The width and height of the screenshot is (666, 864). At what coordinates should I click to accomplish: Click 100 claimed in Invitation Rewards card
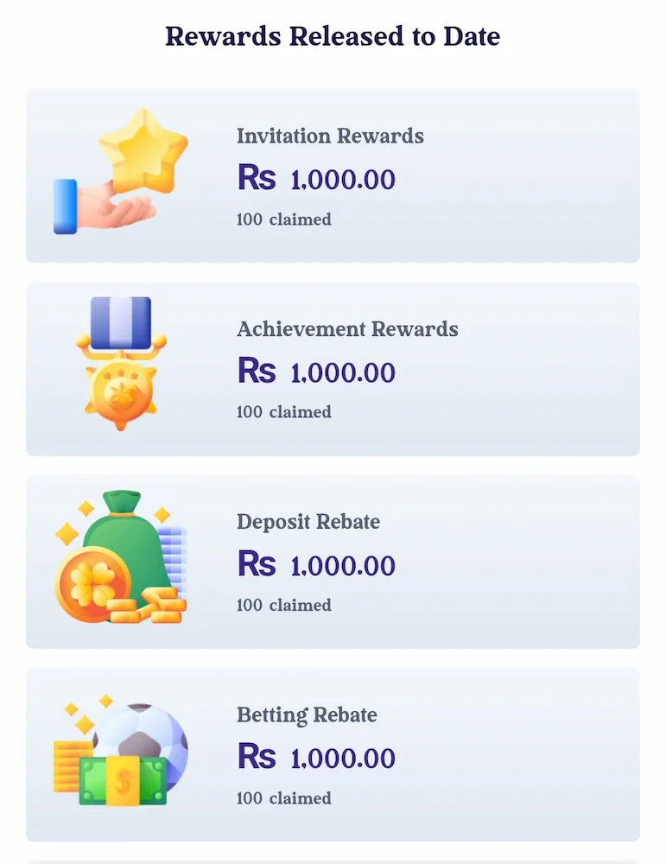(x=283, y=219)
